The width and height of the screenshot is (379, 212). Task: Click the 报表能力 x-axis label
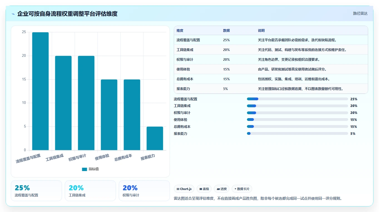148,157
